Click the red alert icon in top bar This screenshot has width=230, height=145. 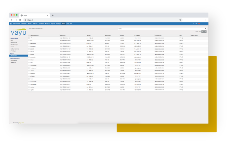tap(199, 24)
